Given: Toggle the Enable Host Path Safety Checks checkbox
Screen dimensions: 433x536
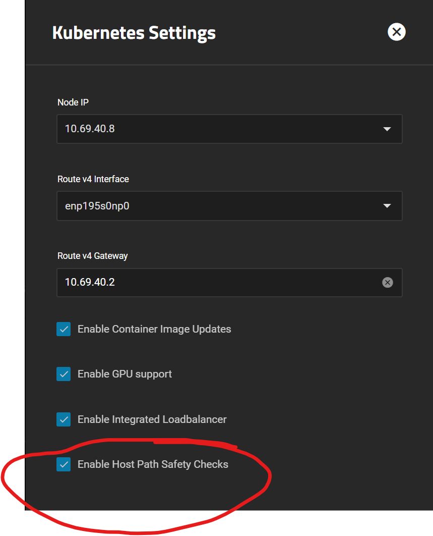Looking at the screenshot, I should [64, 464].
